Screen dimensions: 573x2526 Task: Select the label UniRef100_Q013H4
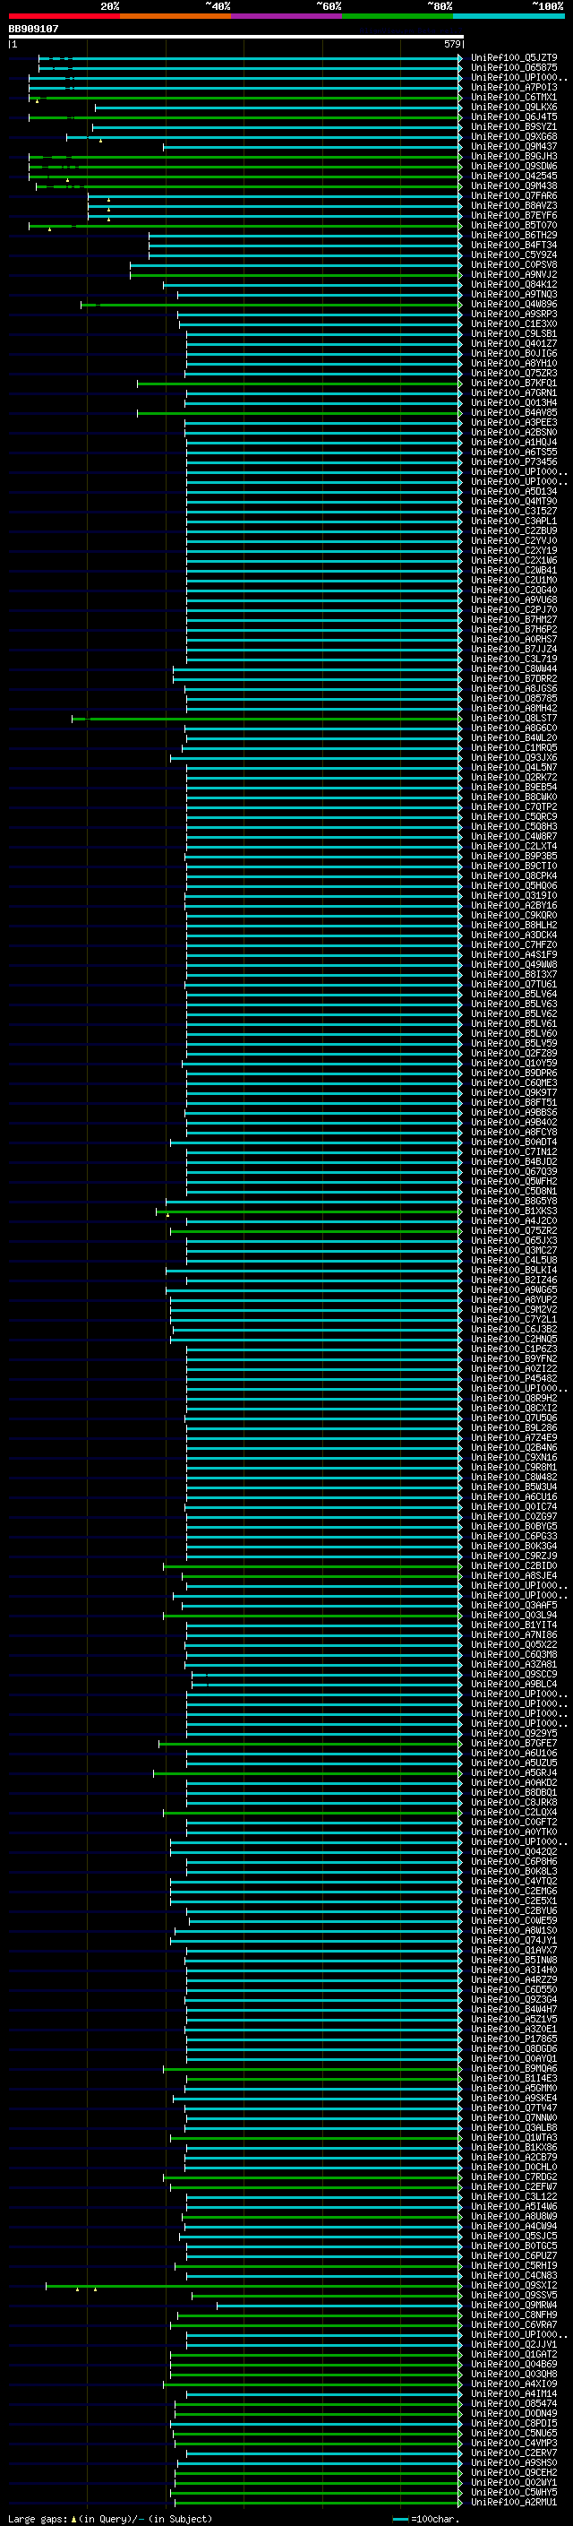(x=514, y=402)
